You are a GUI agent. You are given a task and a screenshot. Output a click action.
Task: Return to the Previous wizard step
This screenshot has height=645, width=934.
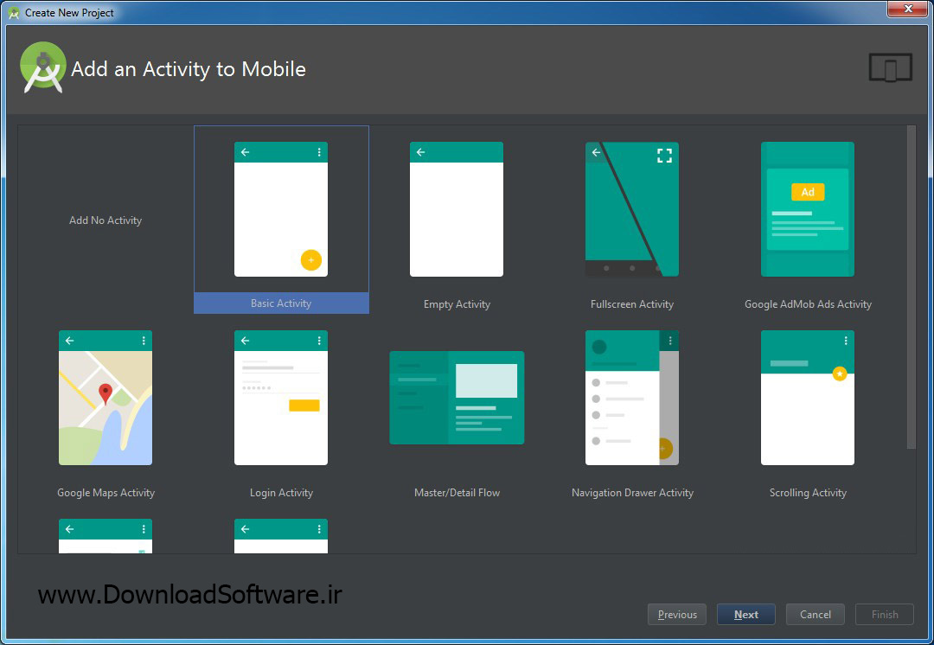click(x=676, y=615)
